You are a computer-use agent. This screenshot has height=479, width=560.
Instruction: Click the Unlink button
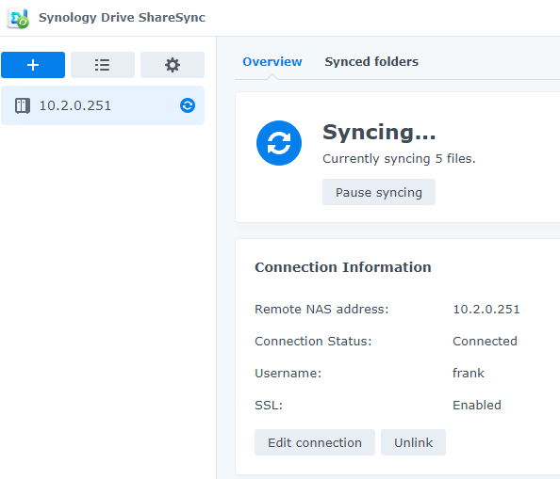[413, 442]
